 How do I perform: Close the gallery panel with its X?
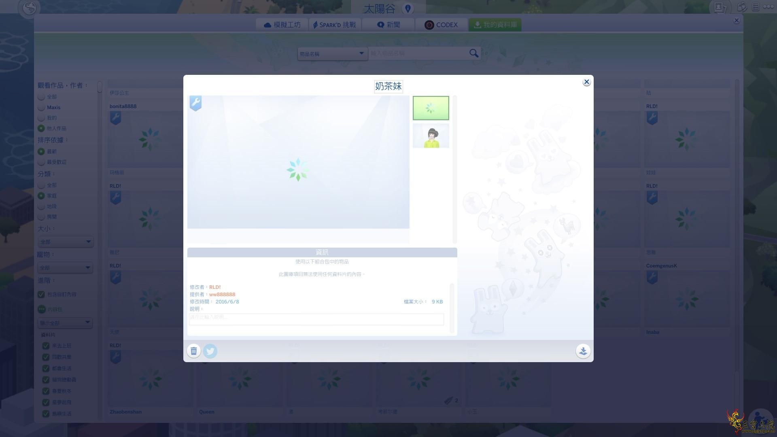pos(737,20)
